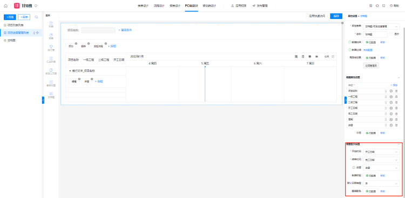Collapse the left panel with blue arrow
Viewport: 405px width, 198px height.
[x=43, y=100]
